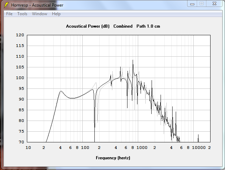The height and width of the screenshot is (170, 225).
Task: Click the 10 Hz x-axis label
Action: [x=28, y=148]
